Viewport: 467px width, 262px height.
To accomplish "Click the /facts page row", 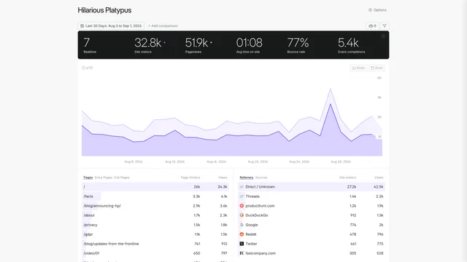I will coord(155,196).
